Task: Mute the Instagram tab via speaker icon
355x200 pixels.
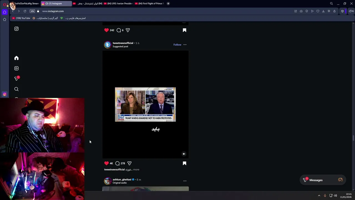Action: [x=47, y=4]
